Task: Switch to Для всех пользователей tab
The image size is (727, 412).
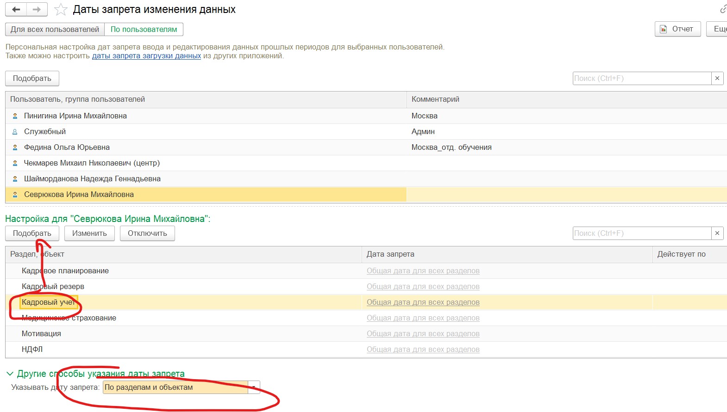Action: (55, 30)
